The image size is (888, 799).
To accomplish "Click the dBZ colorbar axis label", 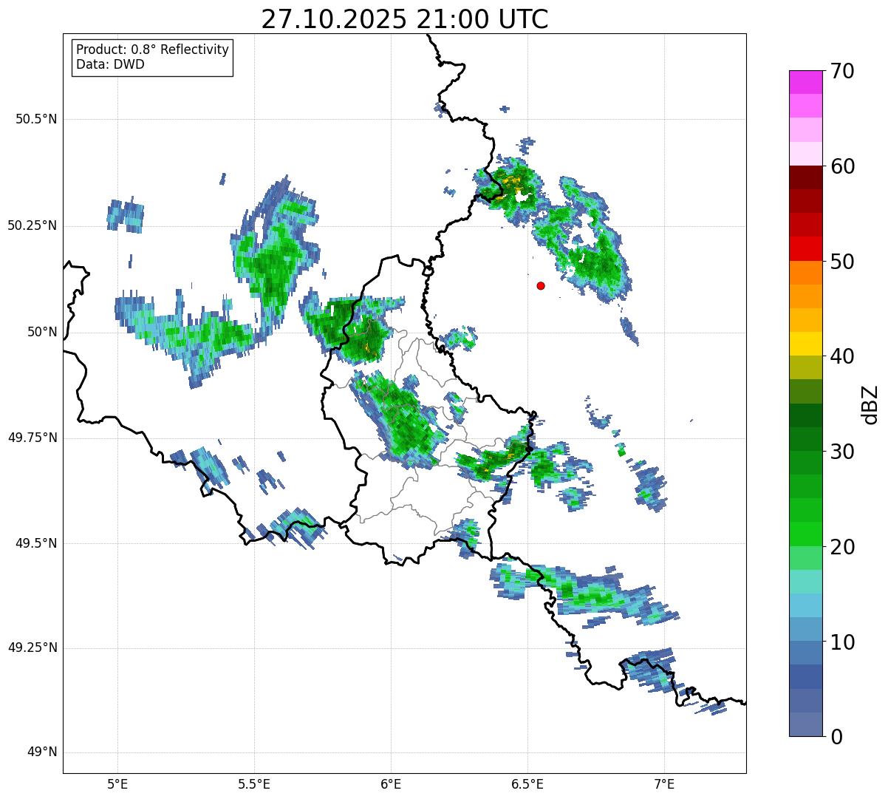I will click(x=870, y=404).
